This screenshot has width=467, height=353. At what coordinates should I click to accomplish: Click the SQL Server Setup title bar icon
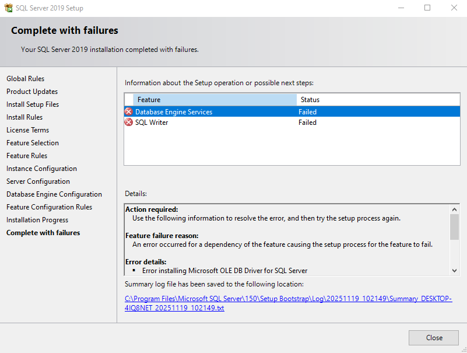(9, 8)
